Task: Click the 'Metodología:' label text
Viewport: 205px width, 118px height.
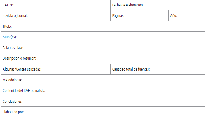Action: point(12,80)
